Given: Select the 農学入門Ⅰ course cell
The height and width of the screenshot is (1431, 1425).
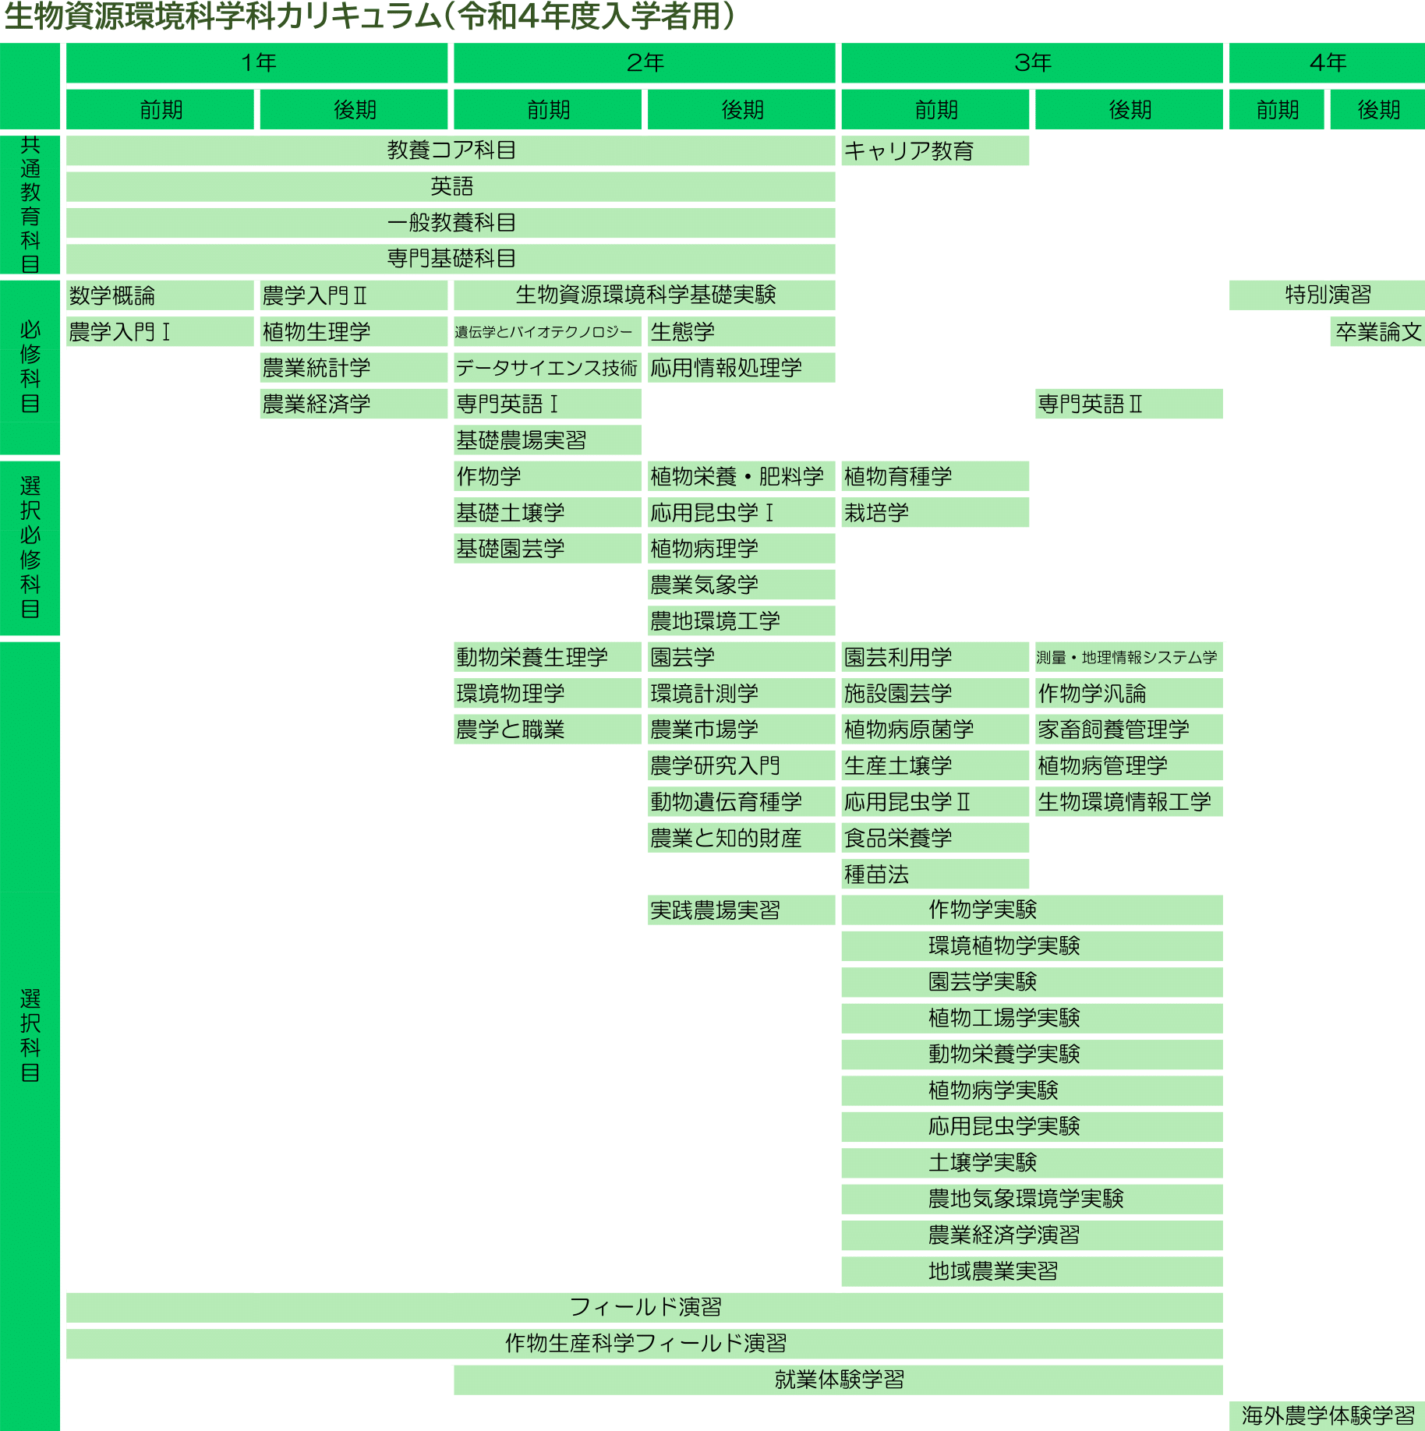Looking at the screenshot, I should (160, 331).
